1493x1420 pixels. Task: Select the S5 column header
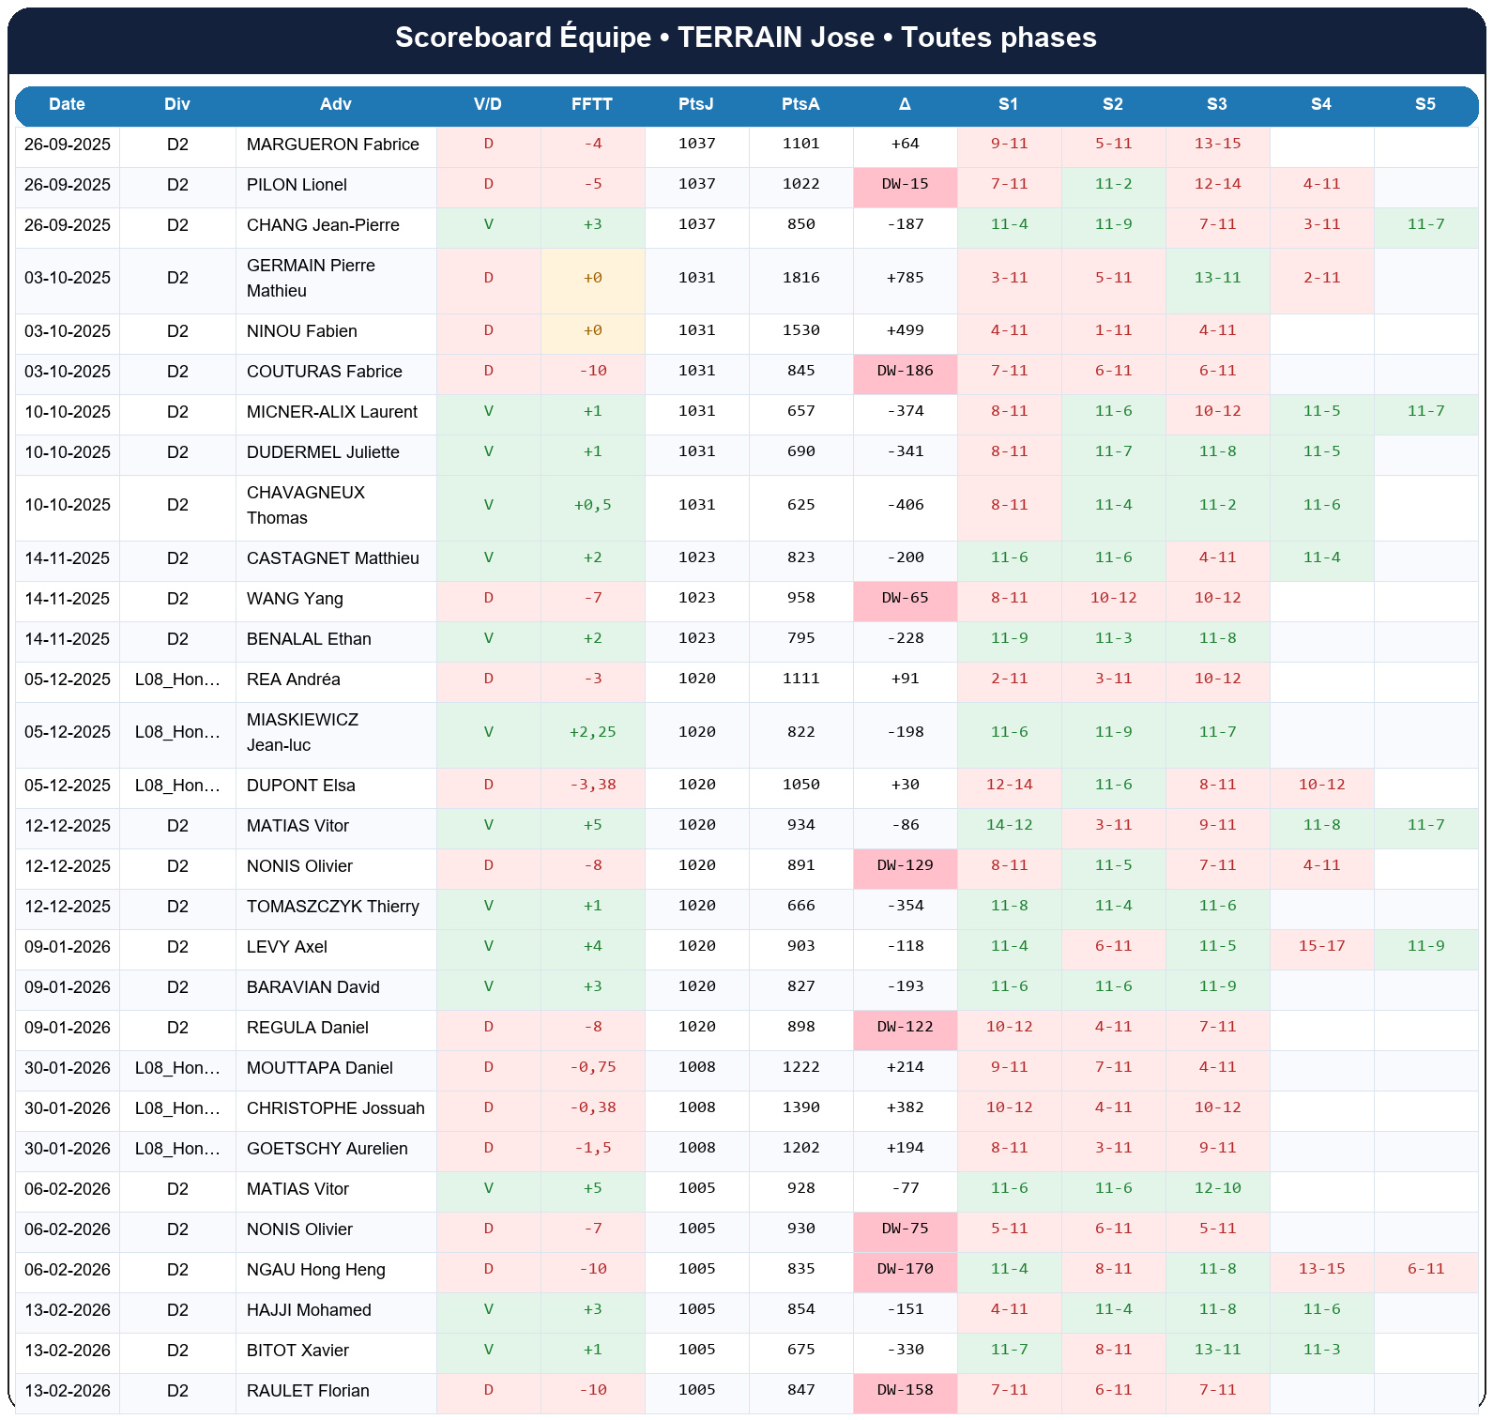click(1424, 104)
